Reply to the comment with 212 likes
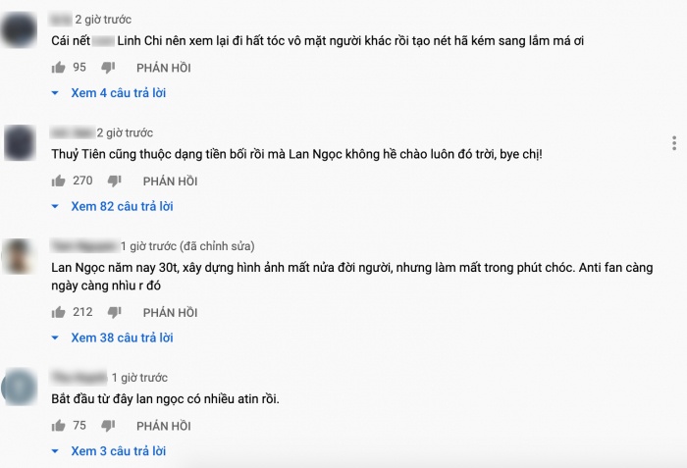Viewport: 687px width, 468px height. [170, 312]
